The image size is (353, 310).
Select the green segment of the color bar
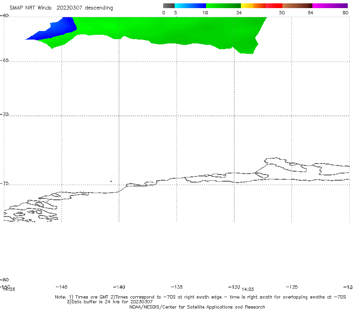223,6
